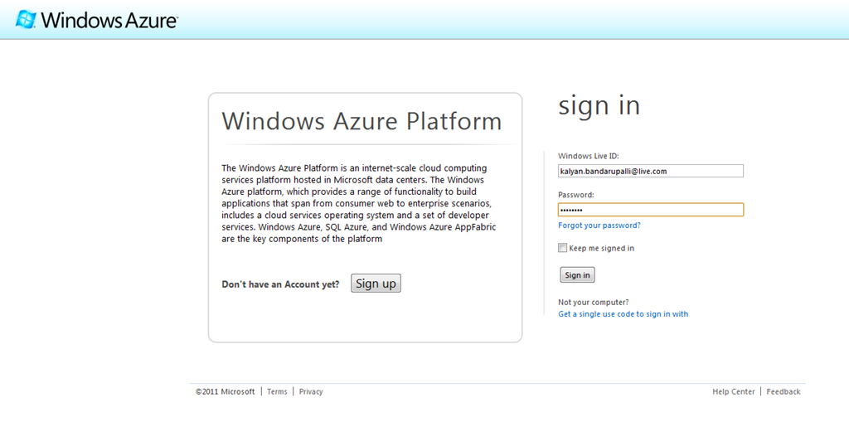Click the Windows Azure flag logo icon
This screenshot has width=849, height=422.
tap(26, 20)
